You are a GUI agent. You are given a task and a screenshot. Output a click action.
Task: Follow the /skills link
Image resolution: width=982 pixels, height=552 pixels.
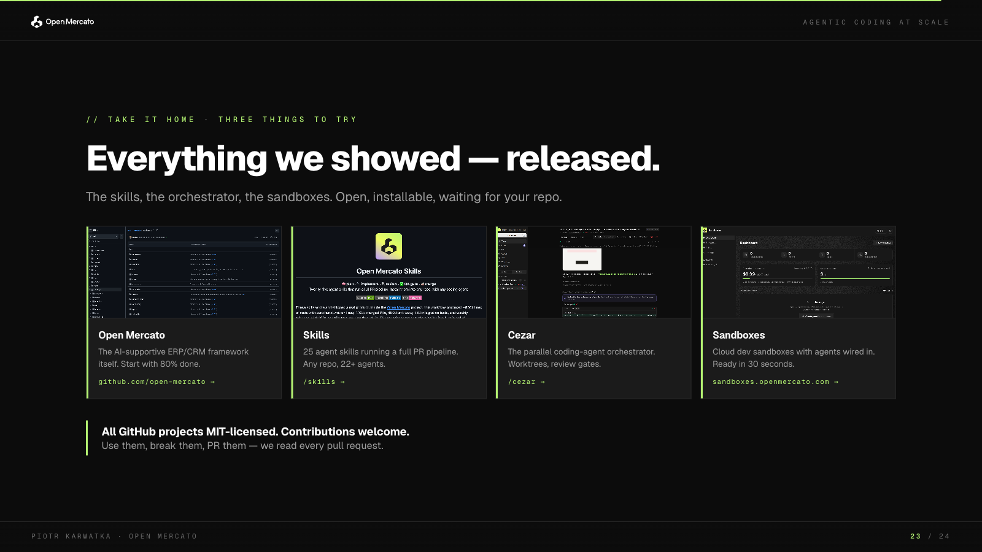click(324, 381)
